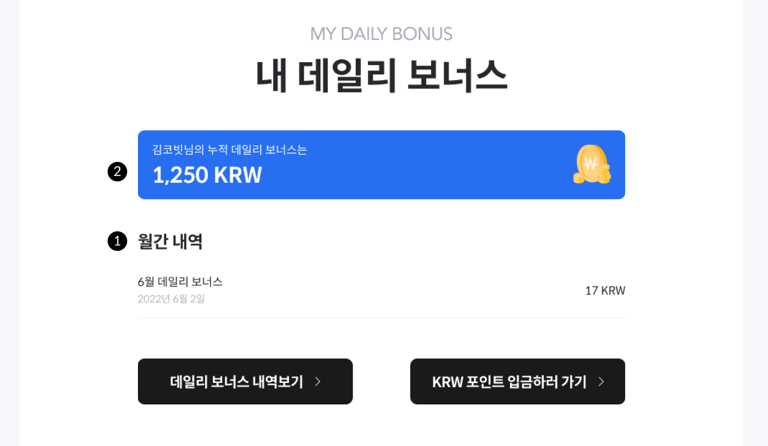Image resolution: width=768 pixels, height=446 pixels.
Task: Click the numbered marker 1 badge
Action: click(x=117, y=241)
